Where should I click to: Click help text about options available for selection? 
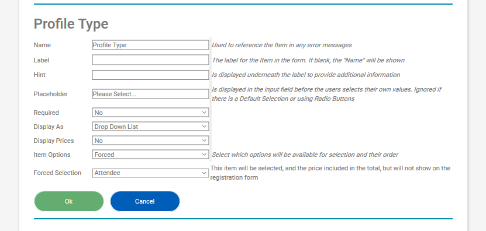(x=305, y=155)
